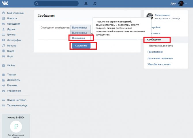Click inside the header search field
The width and height of the screenshot is (193, 138).
(56, 3)
